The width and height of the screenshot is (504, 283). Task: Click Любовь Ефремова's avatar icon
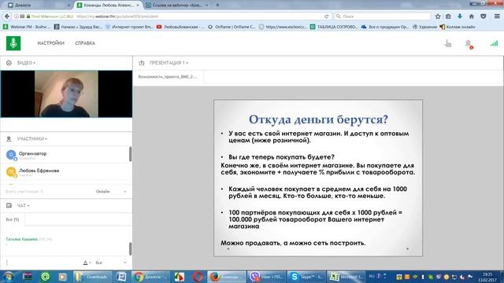[x=11, y=171]
